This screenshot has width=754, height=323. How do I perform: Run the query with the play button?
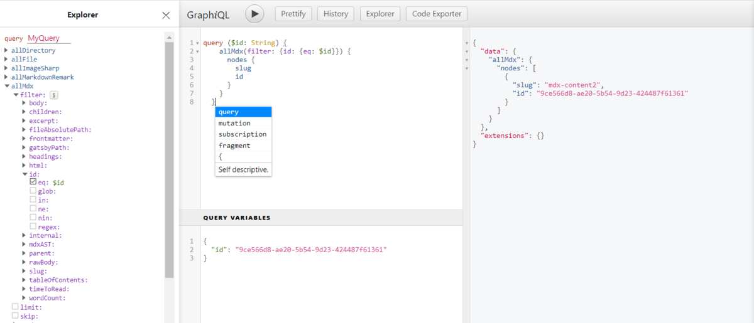pyautogui.click(x=254, y=13)
